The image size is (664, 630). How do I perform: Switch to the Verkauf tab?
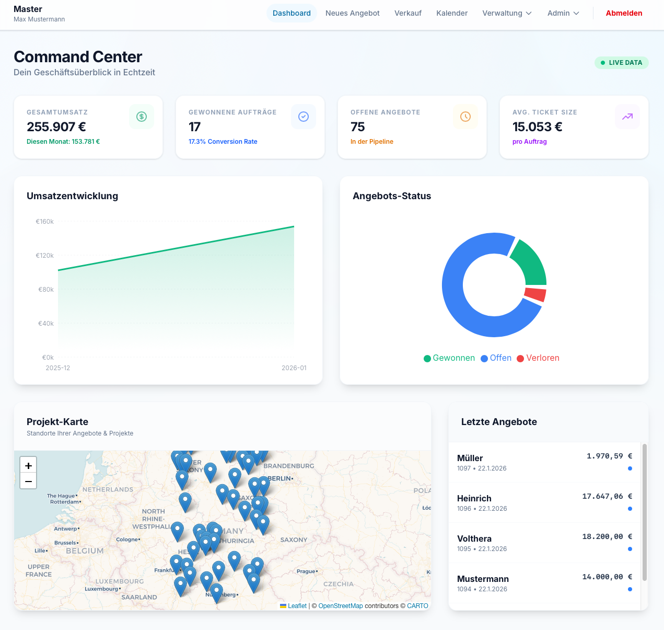[x=407, y=13]
